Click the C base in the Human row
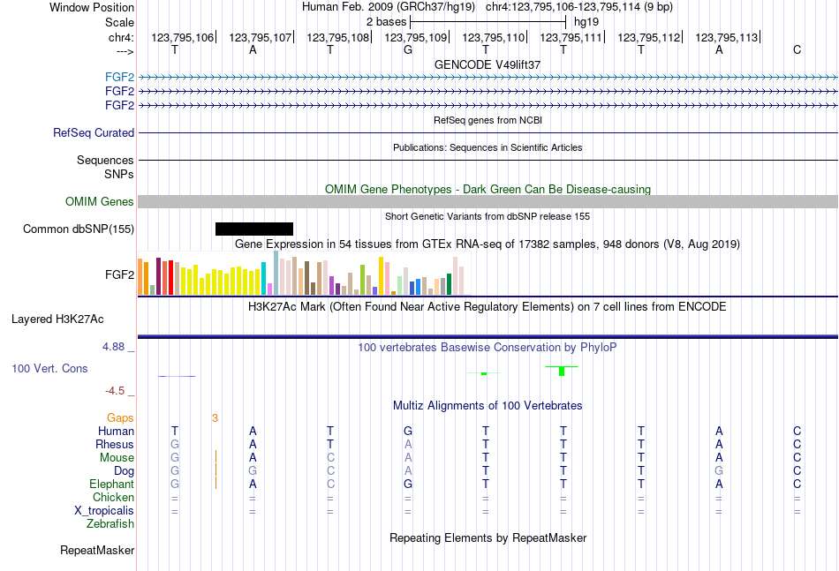Screen dimensions: 839x571 point(797,431)
